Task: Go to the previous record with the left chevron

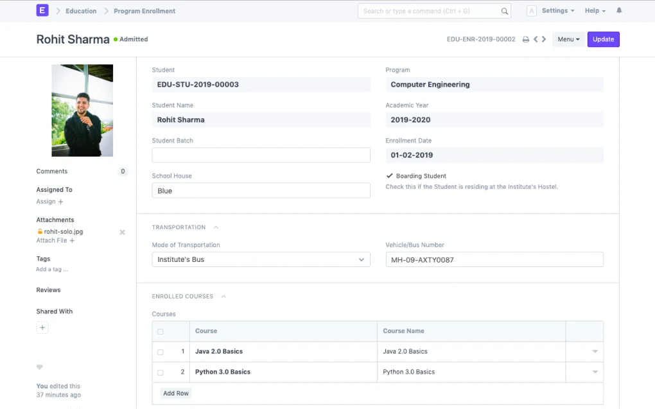Action: pos(536,39)
